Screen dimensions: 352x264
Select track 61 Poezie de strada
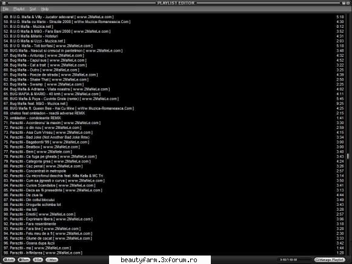point(173,74)
